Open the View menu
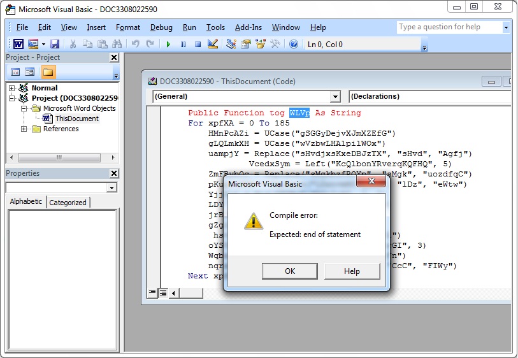518x358 pixels. click(69, 27)
